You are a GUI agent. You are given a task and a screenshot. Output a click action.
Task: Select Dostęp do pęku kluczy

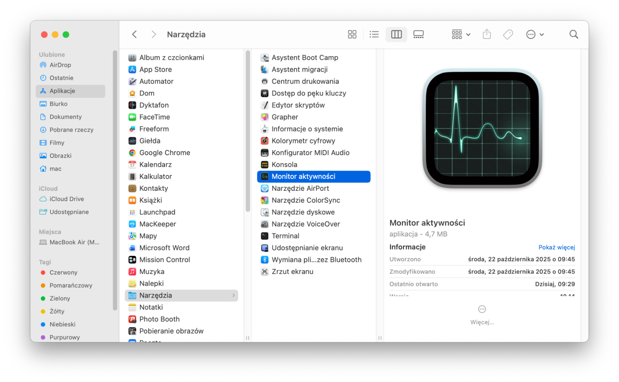(x=314, y=93)
